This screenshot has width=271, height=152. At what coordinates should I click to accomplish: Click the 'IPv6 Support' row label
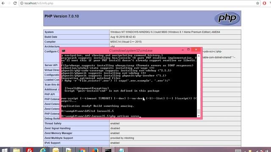[x=53, y=143]
